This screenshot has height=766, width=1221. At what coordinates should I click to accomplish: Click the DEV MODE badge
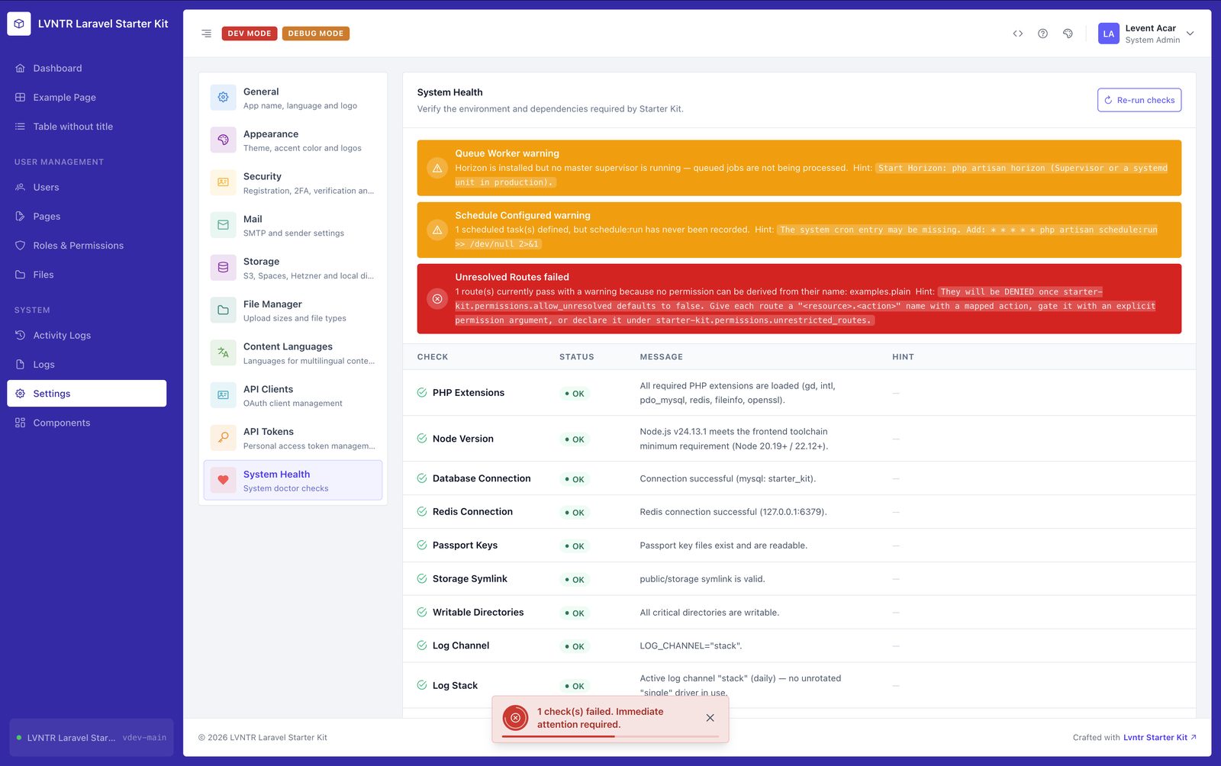[x=250, y=34]
